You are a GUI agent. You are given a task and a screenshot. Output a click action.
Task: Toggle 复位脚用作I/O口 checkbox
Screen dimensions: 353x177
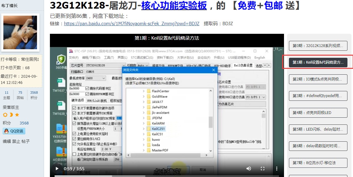[x=75, y=139]
